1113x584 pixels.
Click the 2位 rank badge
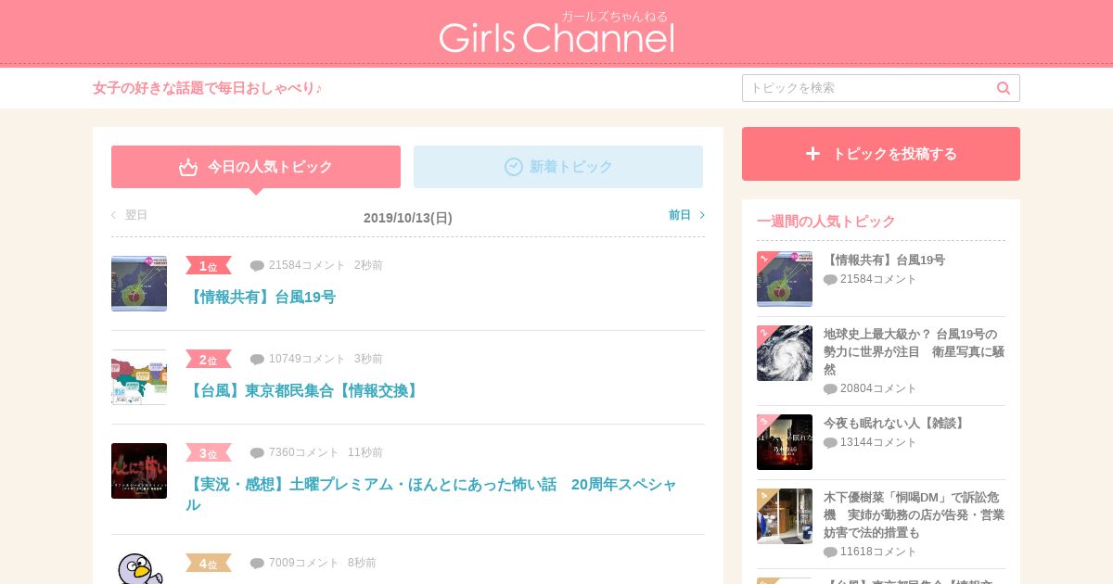tap(209, 360)
